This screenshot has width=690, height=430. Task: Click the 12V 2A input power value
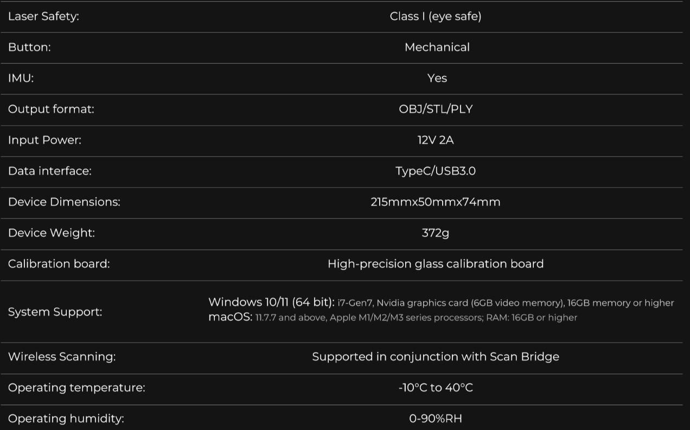(436, 140)
